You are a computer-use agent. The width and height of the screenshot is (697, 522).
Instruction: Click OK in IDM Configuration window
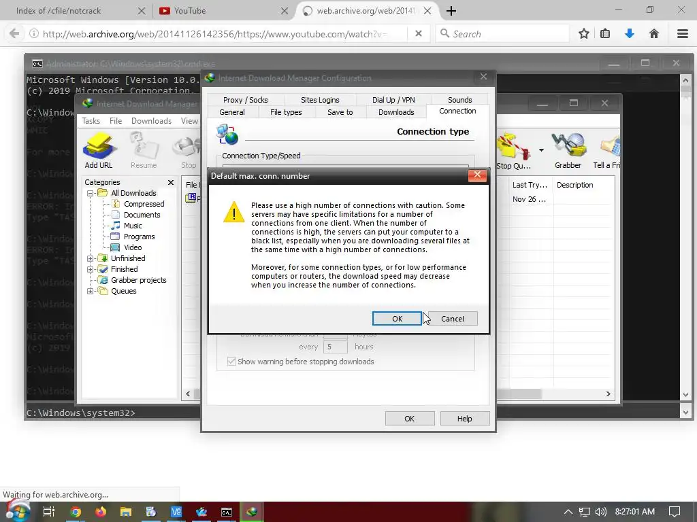[409, 419]
